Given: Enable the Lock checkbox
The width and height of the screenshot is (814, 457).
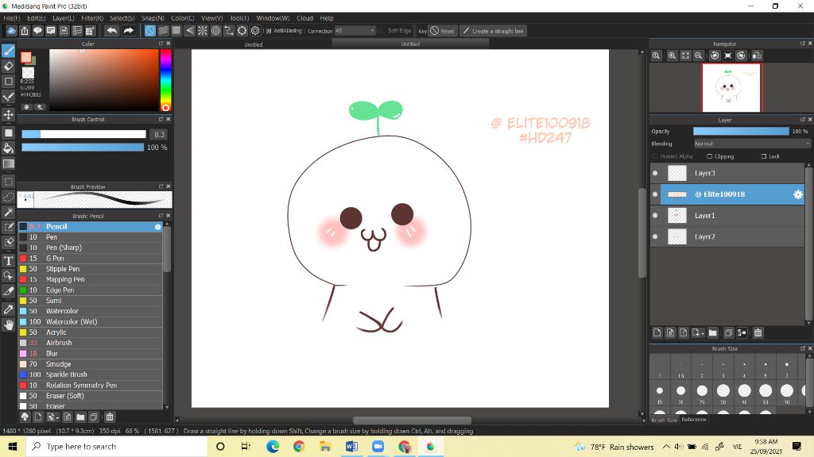Looking at the screenshot, I should (764, 156).
